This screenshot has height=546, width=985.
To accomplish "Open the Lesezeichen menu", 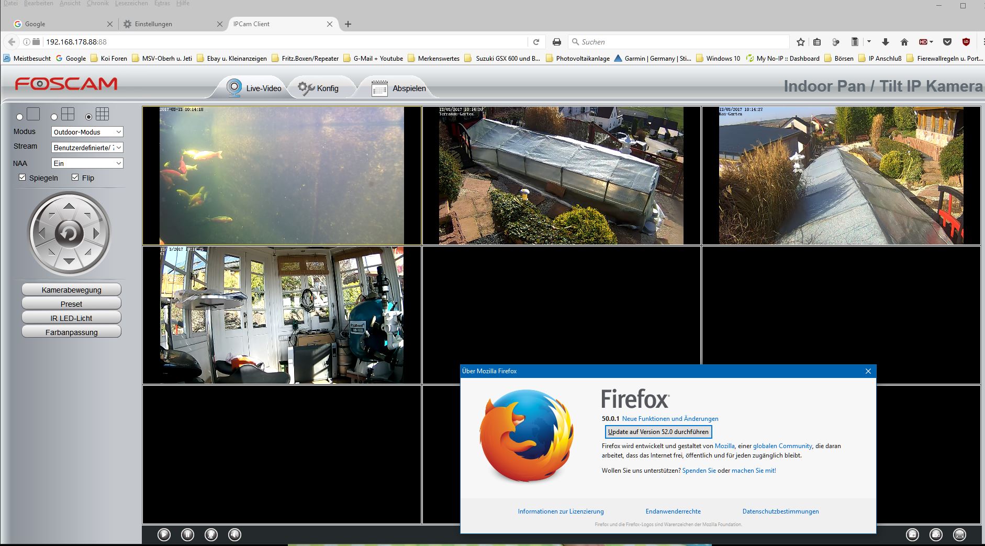I will (131, 3).
